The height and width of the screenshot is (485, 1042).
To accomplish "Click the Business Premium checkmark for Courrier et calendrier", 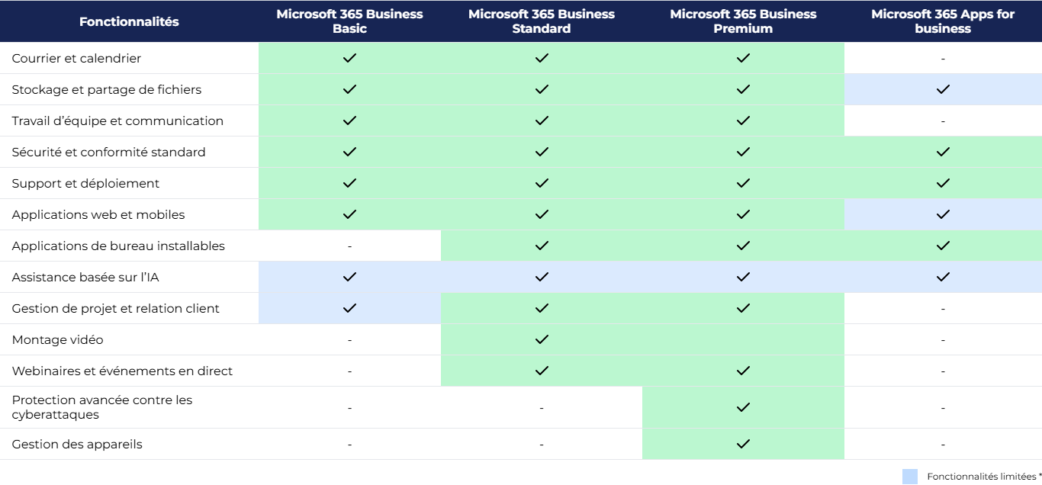I will coord(743,58).
